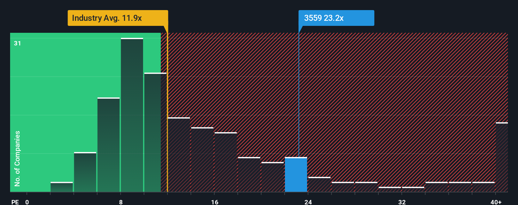The height and width of the screenshot is (205, 518).
Task: Click the tallest bar at PE 8
Action: tap(132, 115)
